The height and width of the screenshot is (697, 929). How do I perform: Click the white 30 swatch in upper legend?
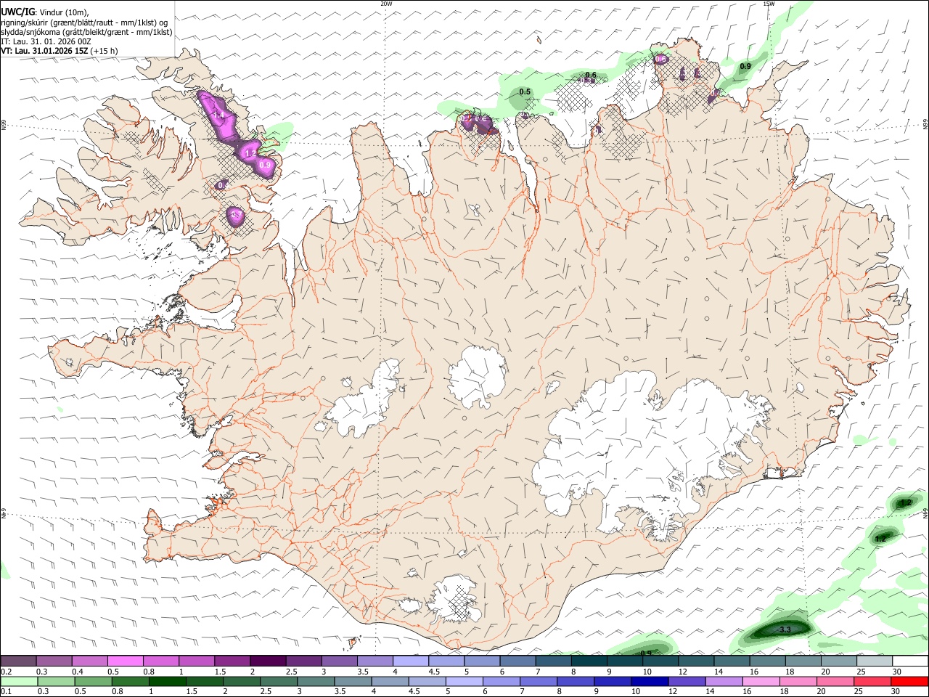910,661
